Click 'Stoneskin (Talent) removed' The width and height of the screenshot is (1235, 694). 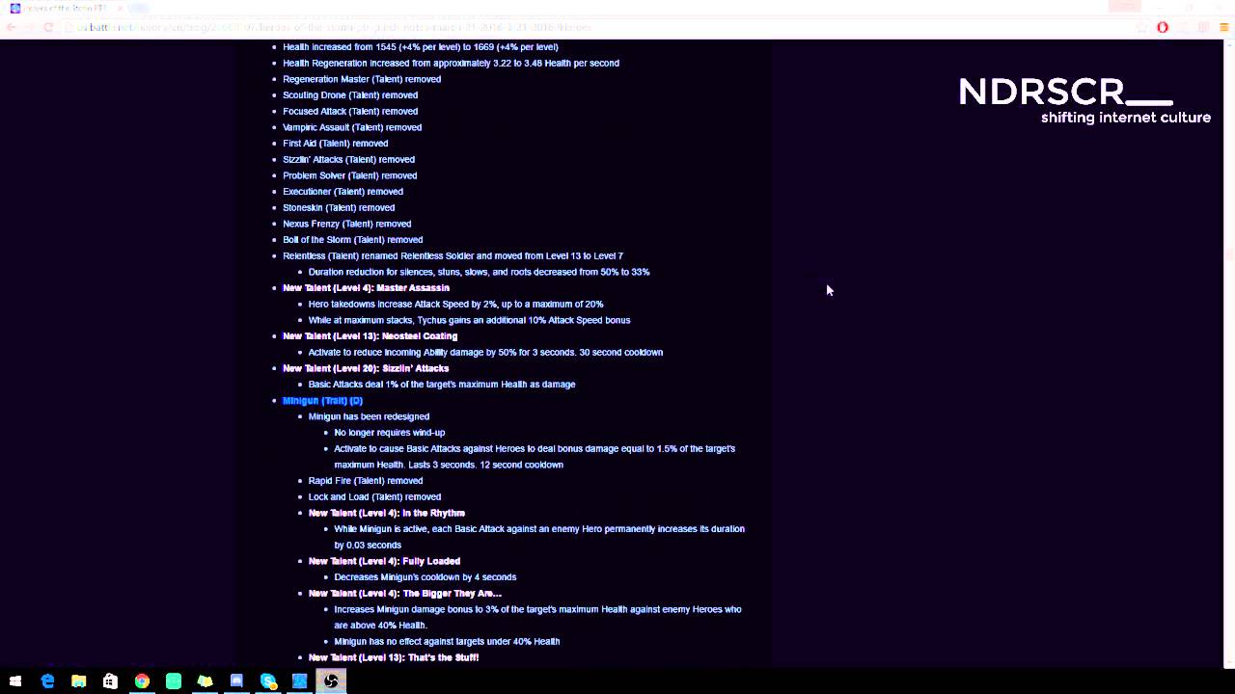click(x=339, y=207)
